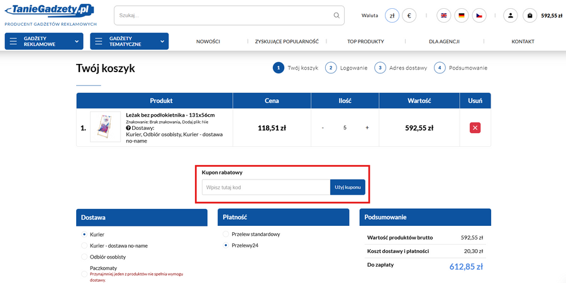
Task: Click the Użyj kuponu button
Action: pyautogui.click(x=347, y=187)
